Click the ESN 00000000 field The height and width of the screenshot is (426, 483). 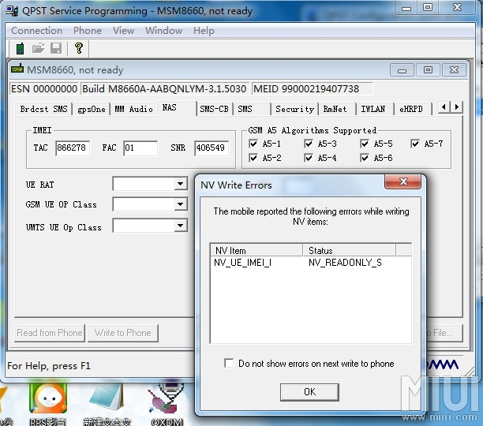click(x=44, y=89)
